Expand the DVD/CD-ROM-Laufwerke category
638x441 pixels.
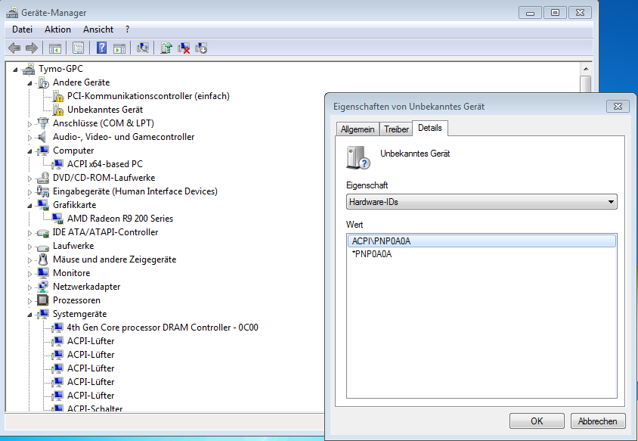tap(29, 179)
